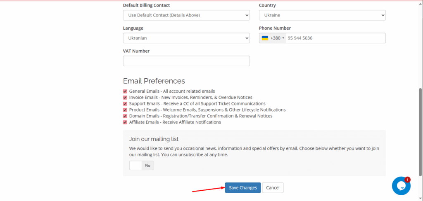Toggle the mailing list switch set to No
The height and width of the screenshot is (201, 423).
point(141,166)
